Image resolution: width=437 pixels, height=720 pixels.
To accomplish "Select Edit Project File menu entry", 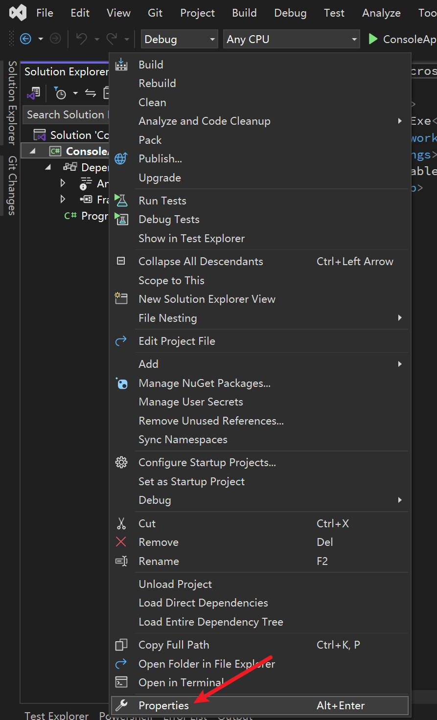I will 177,341.
